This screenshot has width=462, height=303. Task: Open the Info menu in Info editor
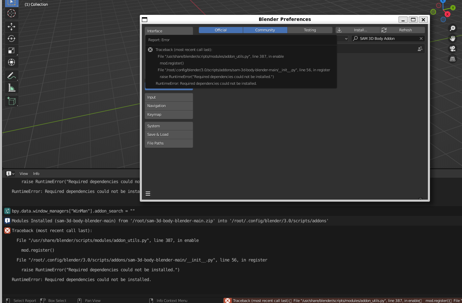[36, 174]
